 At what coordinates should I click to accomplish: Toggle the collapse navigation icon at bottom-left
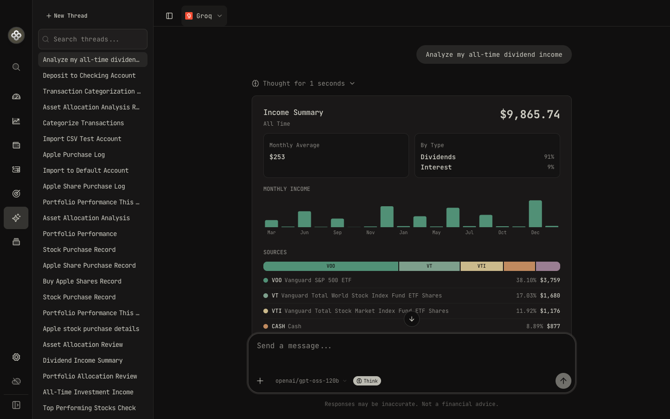[16, 405]
